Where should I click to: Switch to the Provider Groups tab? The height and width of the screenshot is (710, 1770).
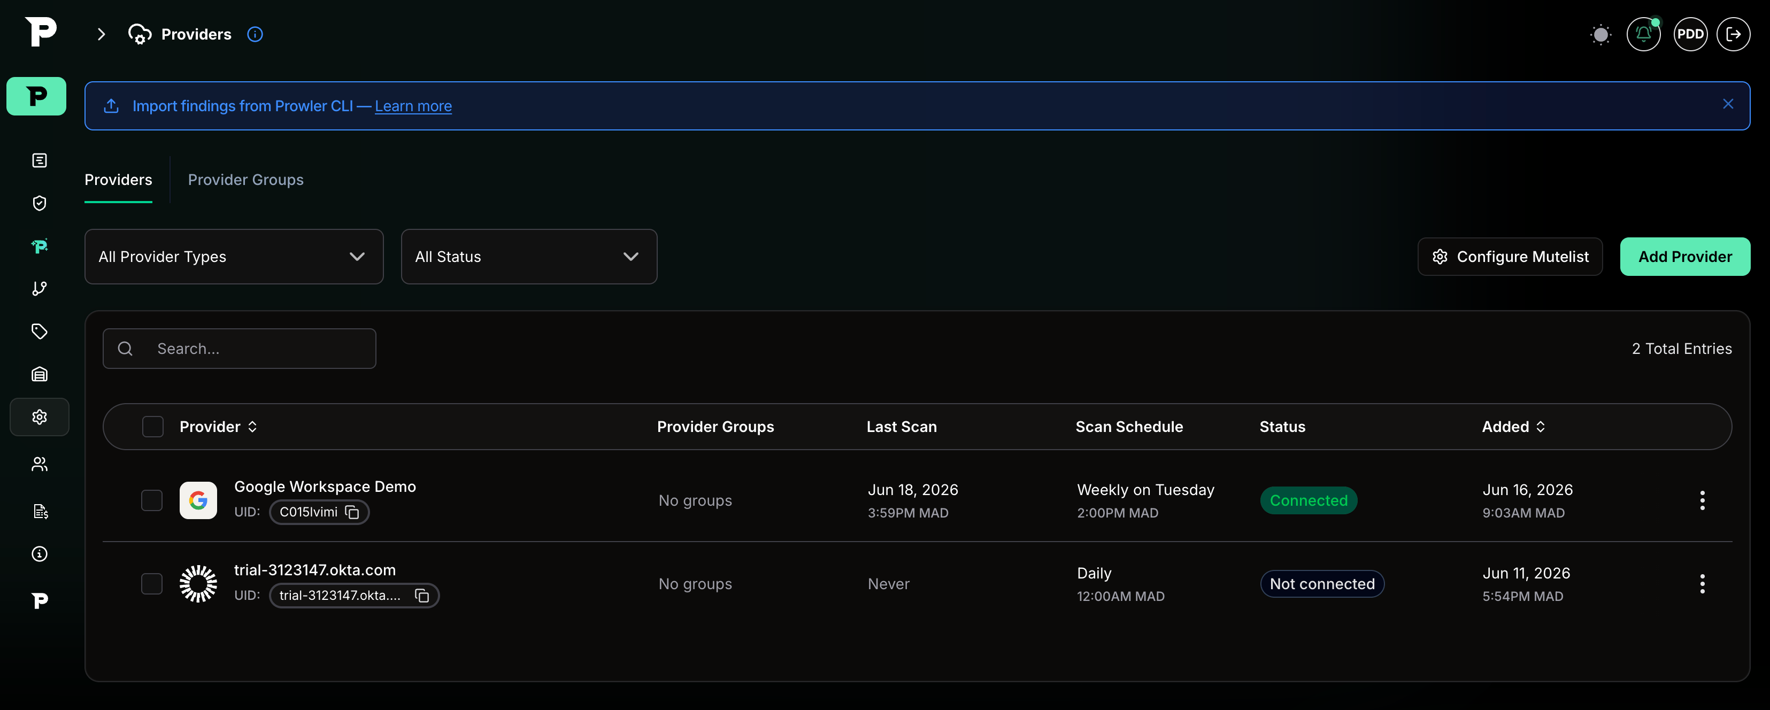tap(246, 180)
